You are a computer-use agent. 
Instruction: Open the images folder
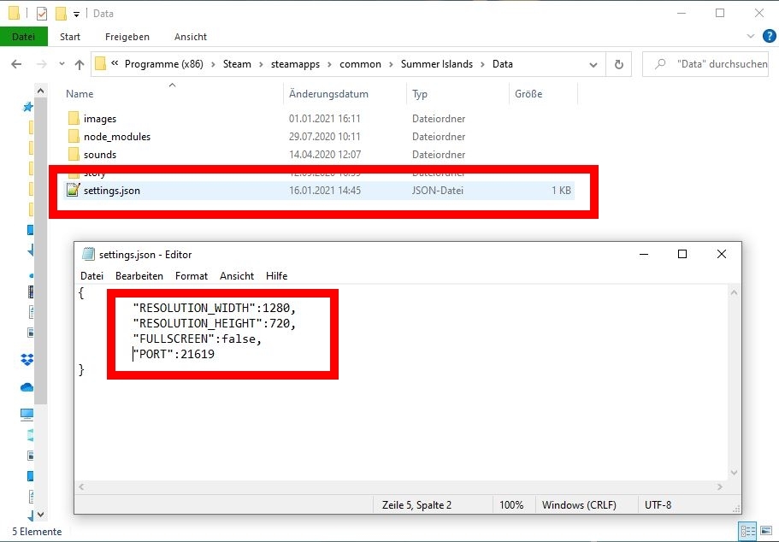[99, 119]
